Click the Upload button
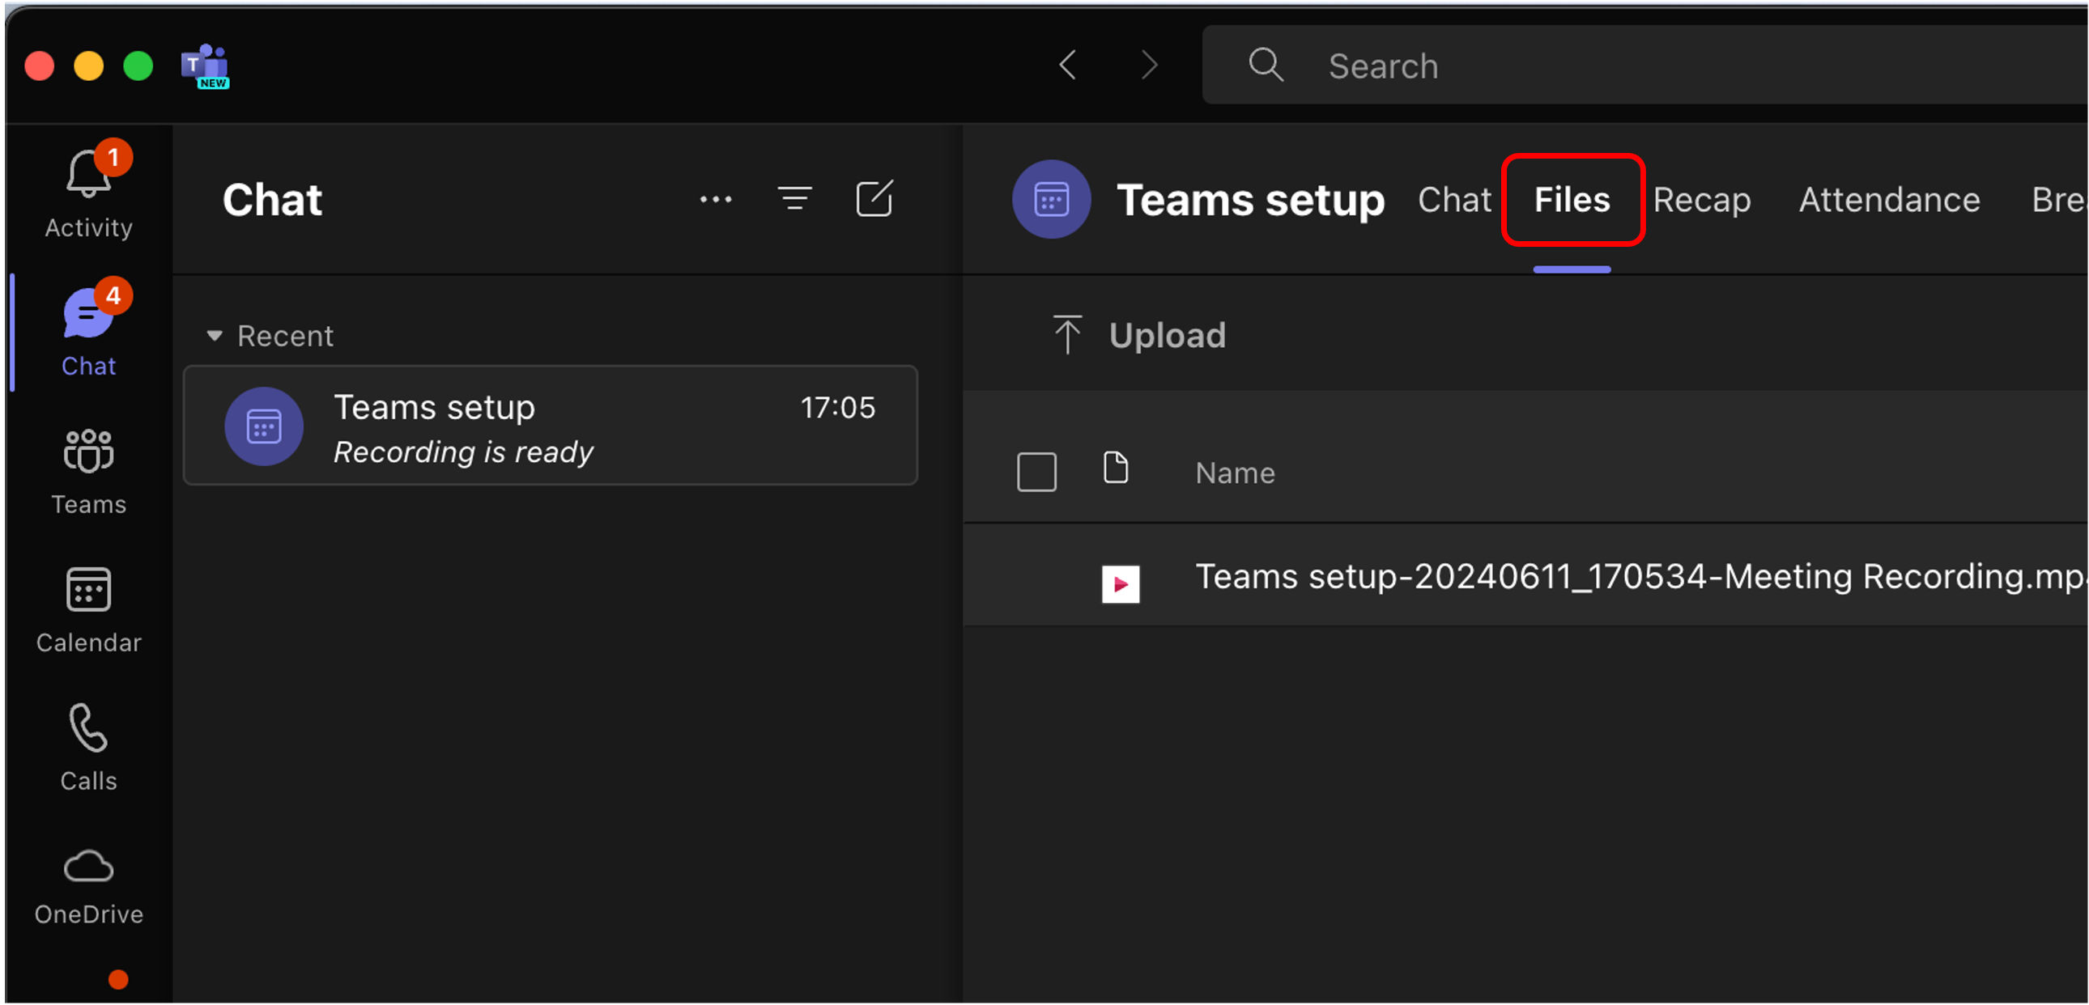The image size is (2089, 1005). pos(1138,335)
